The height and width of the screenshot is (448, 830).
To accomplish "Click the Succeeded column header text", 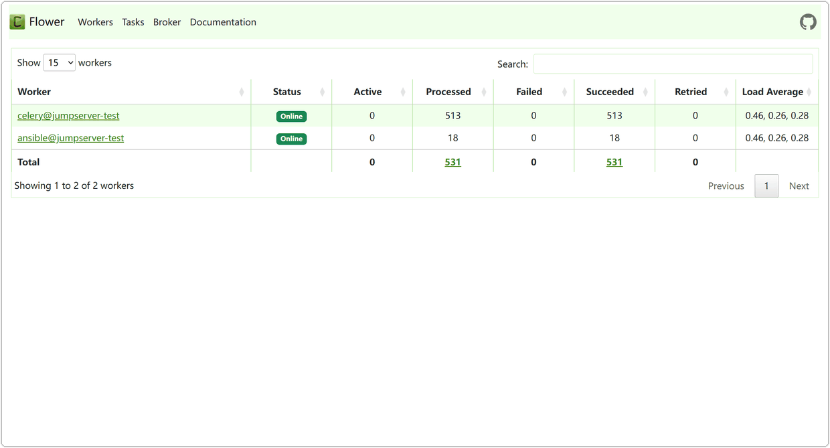I will click(x=610, y=92).
